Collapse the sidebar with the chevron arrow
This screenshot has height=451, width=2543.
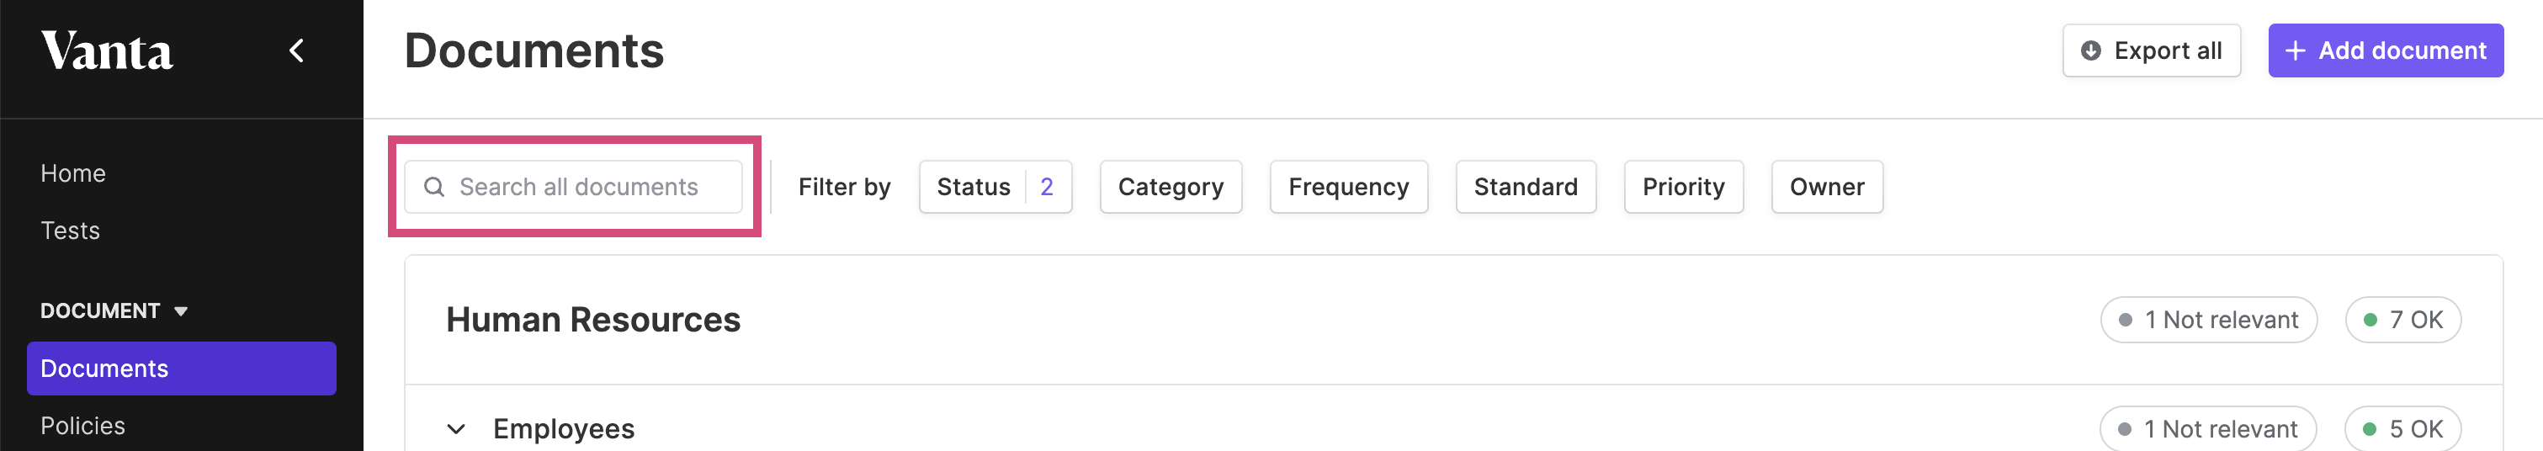[296, 50]
